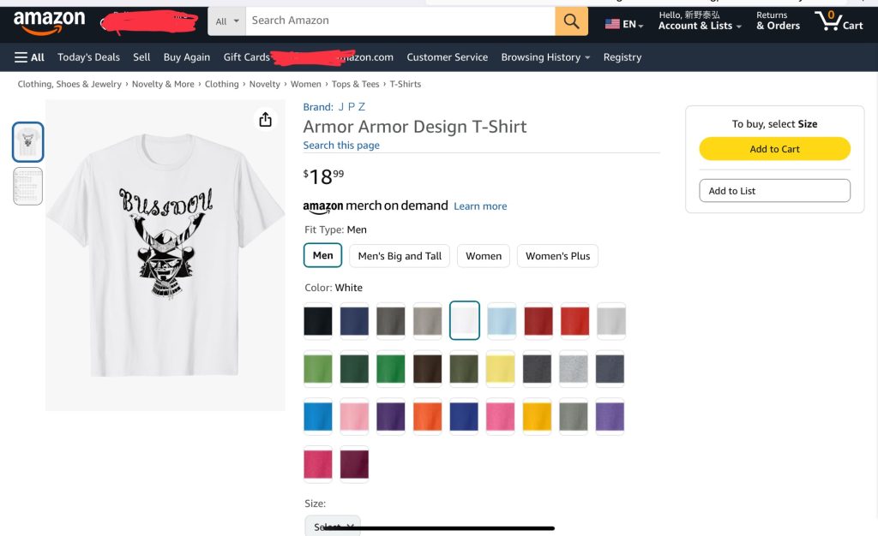Select the first t-shirt thumbnail image
878x536 pixels.
pyautogui.click(x=28, y=142)
